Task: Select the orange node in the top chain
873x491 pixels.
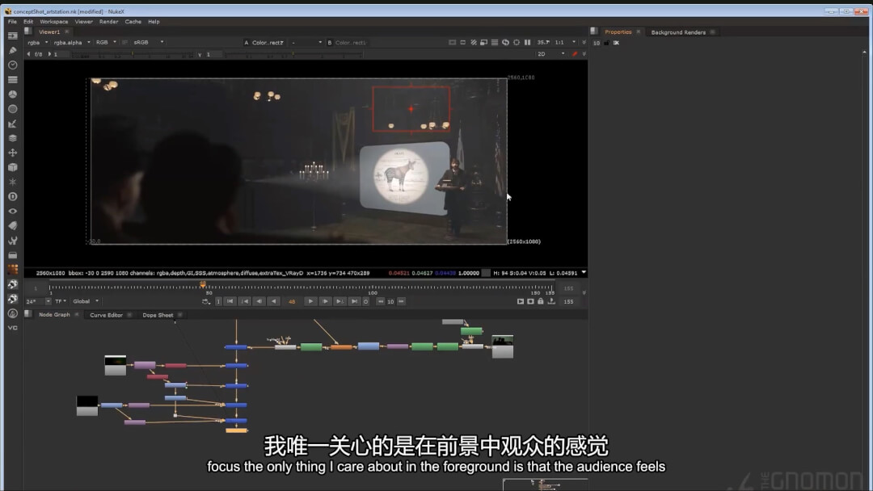Action: pyautogui.click(x=341, y=347)
